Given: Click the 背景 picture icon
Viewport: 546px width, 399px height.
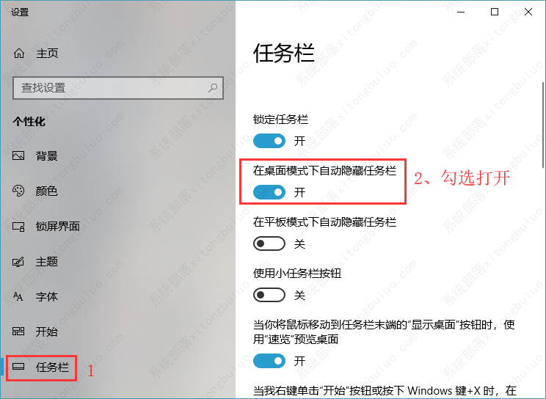Looking at the screenshot, I should (18, 155).
